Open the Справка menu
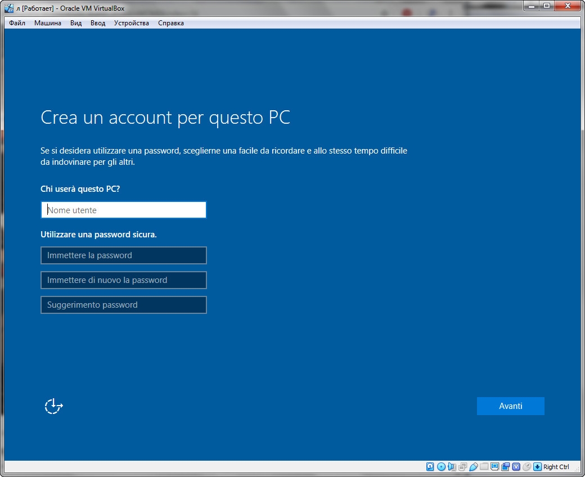 tap(171, 23)
